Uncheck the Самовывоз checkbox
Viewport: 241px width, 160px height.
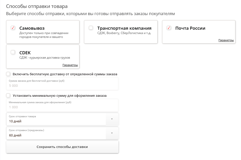coord(13,28)
